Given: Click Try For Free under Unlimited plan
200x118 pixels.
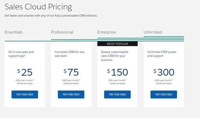Looking at the screenshot, I should (x=164, y=94).
